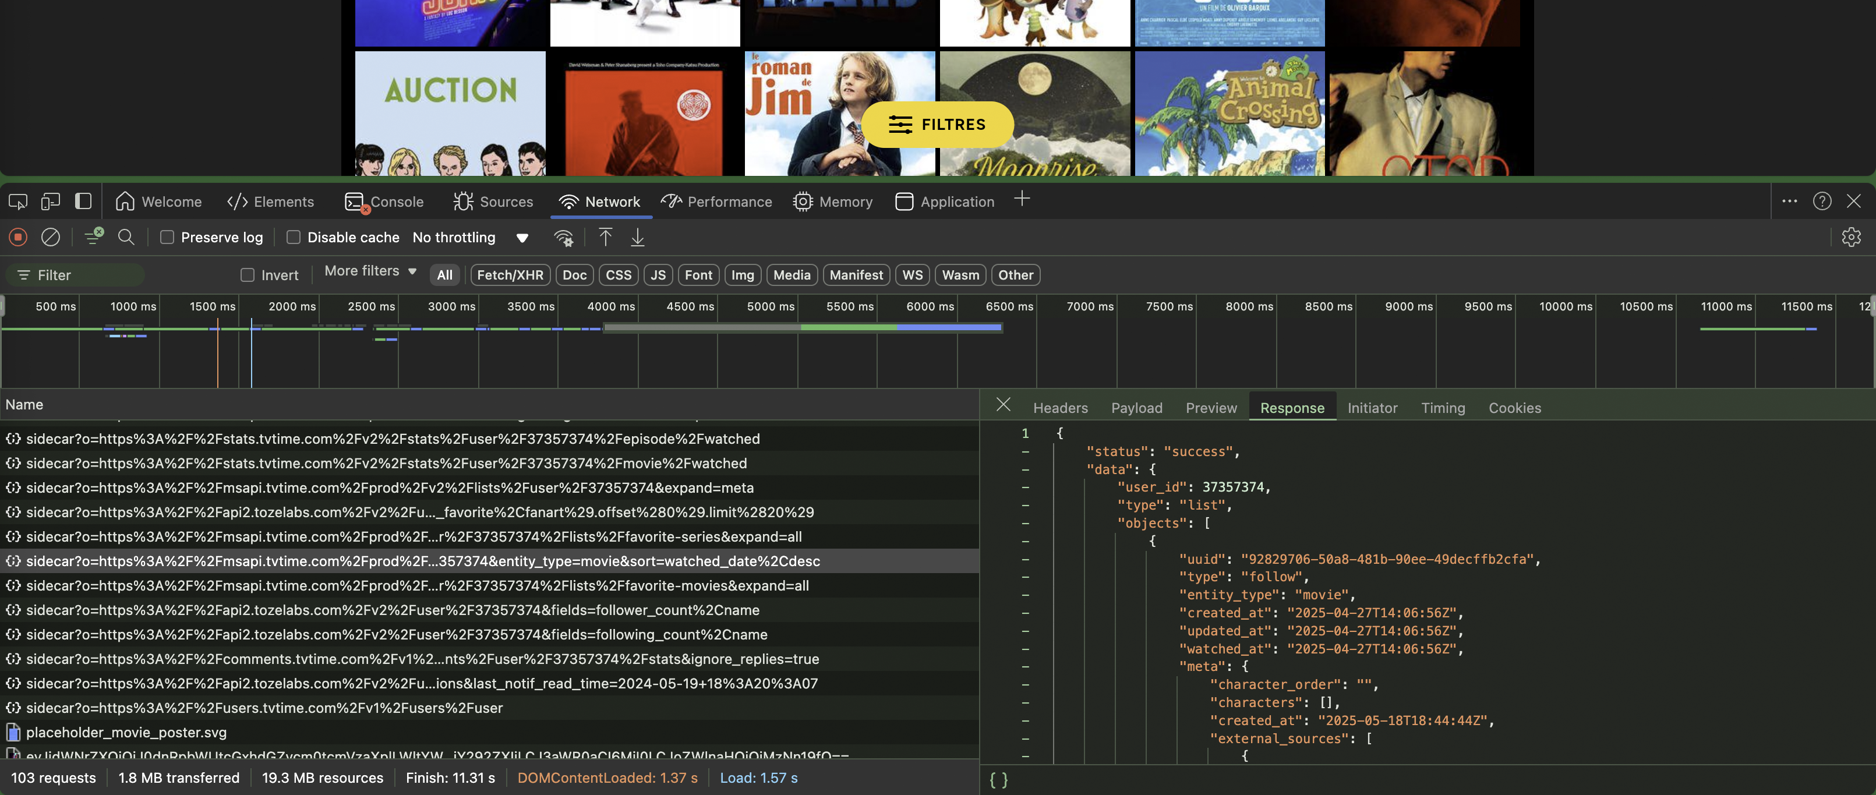Filter by Other requests
The width and height of the screenshot is (1876, 795).
[x=1015, y=275]
